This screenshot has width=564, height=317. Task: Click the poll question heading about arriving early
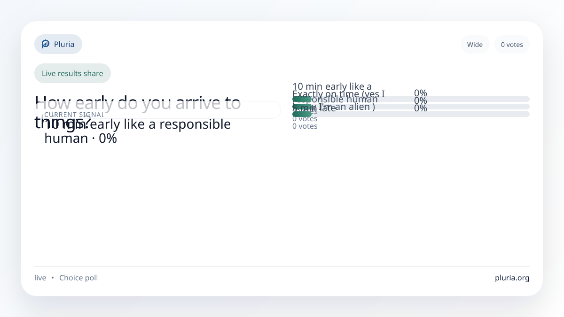click(x=138, y=103)
